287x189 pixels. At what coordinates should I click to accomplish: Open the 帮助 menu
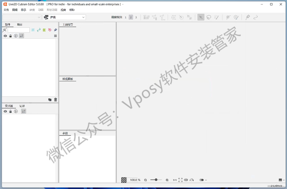click(x=72, y=10)
